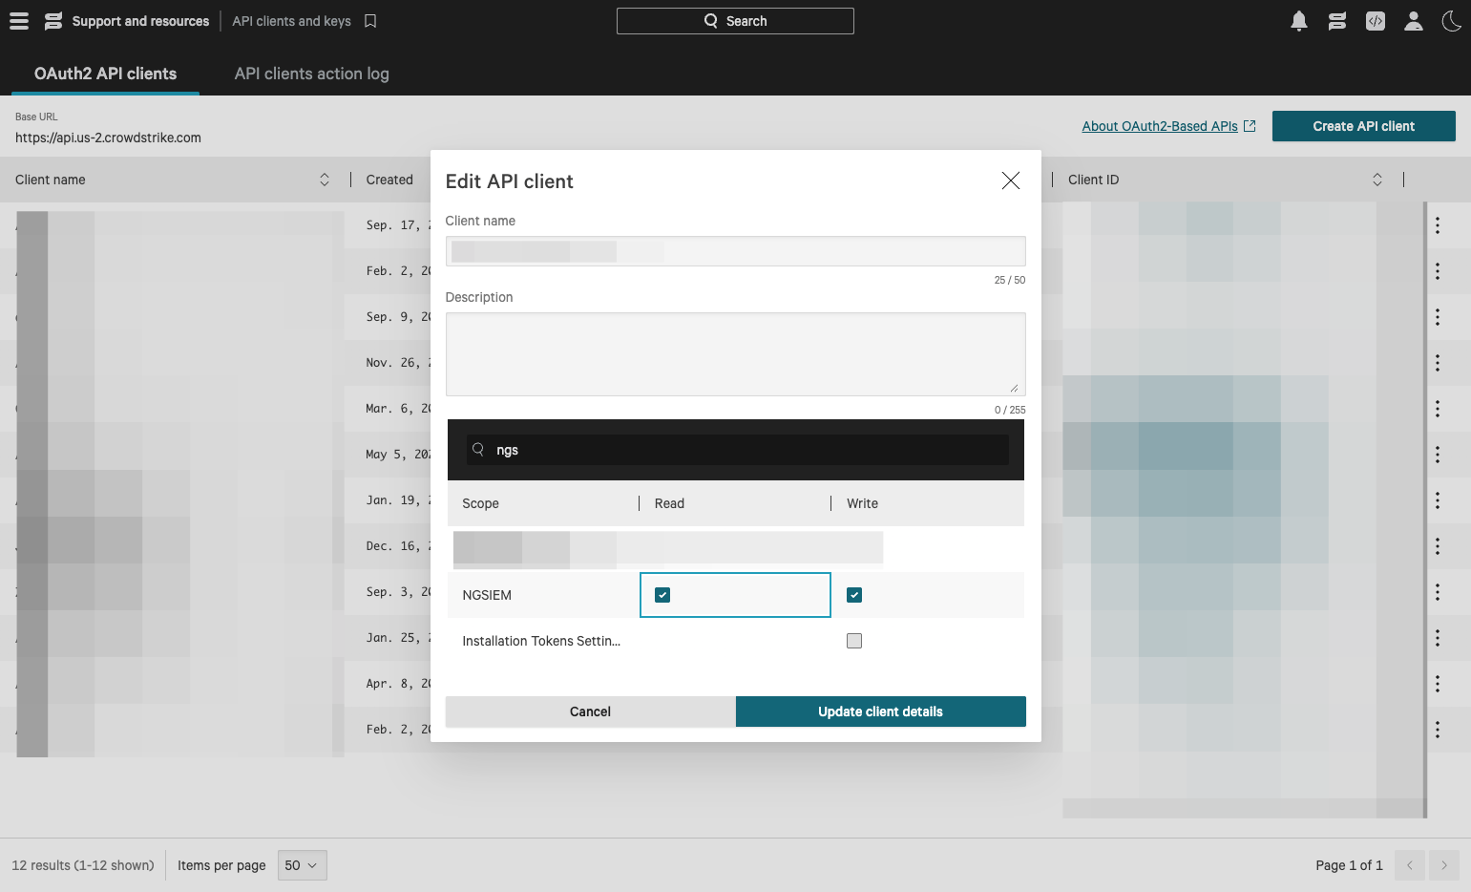
Task: Uncheck the NGSIEM Read checkbox
Action: point(662,595)
